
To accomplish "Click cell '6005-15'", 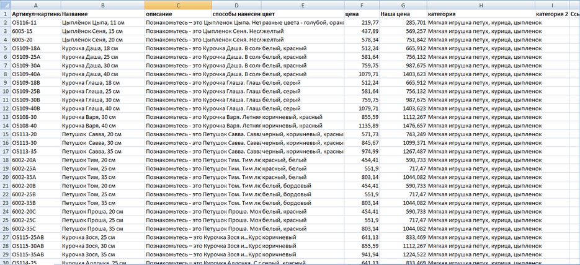I will [x=36, y=32].
